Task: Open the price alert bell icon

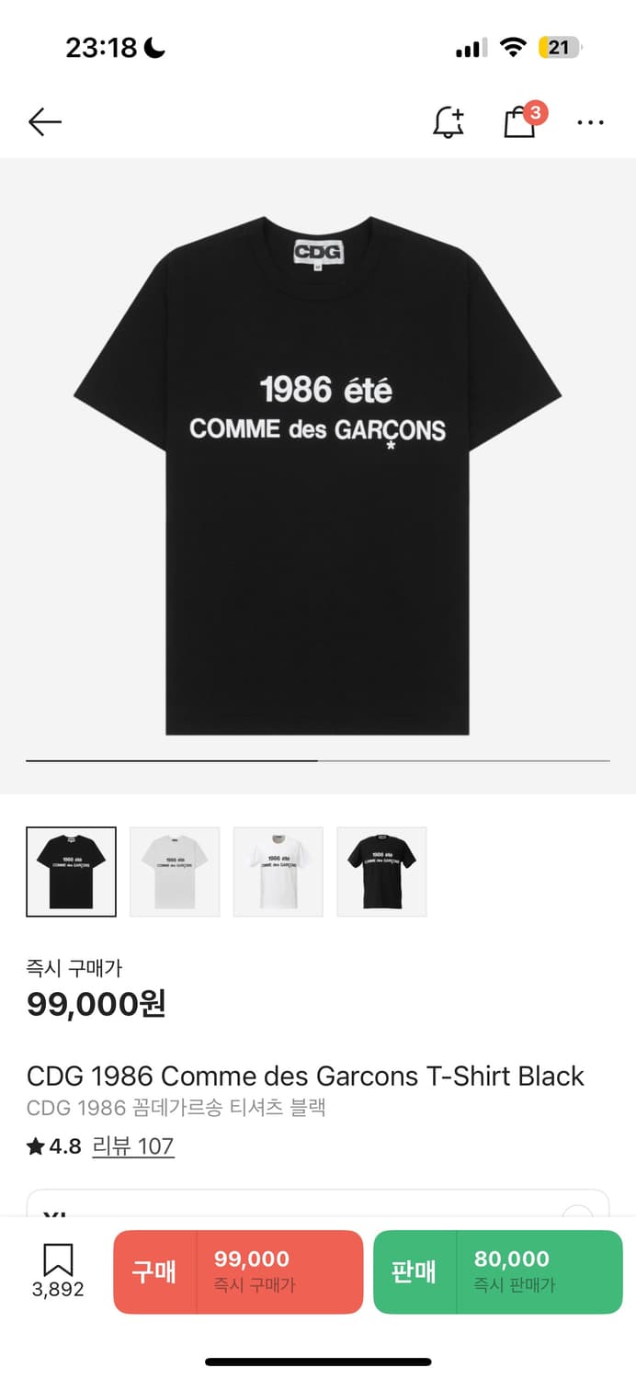Action: coord(449,121)
